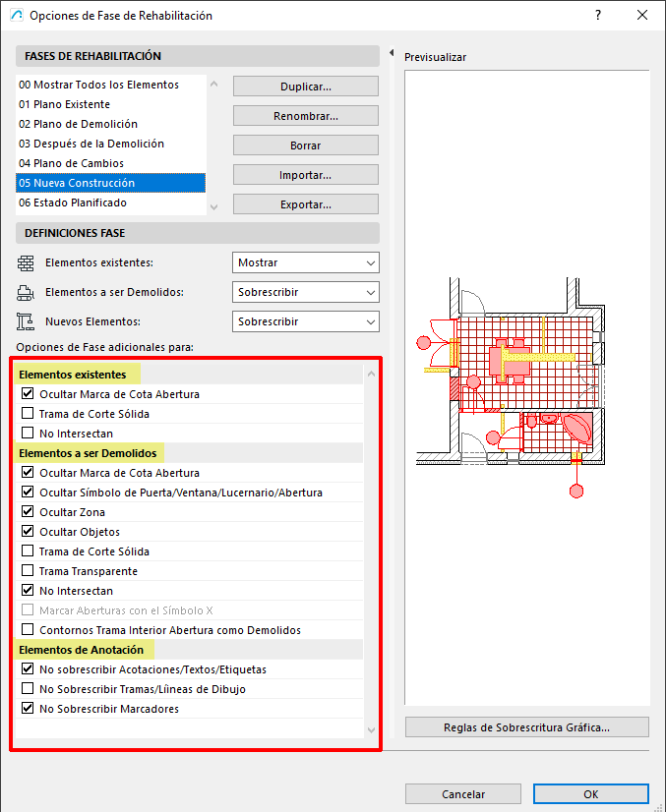Click options list scroll up arrow
Image resolution: width=666 pixels, height=812 pixels.
371,374
